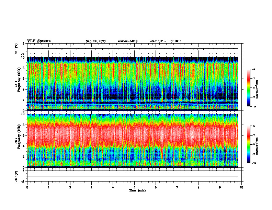Click time axis tick label 8
This screenshot has height=210, width=272.
[199, 187]
